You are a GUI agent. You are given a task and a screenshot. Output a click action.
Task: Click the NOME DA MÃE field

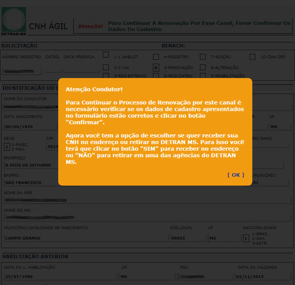point(147,200)
